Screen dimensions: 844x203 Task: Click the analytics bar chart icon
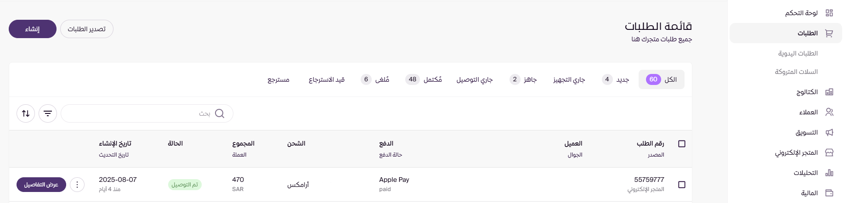click(x=829, y=173)
